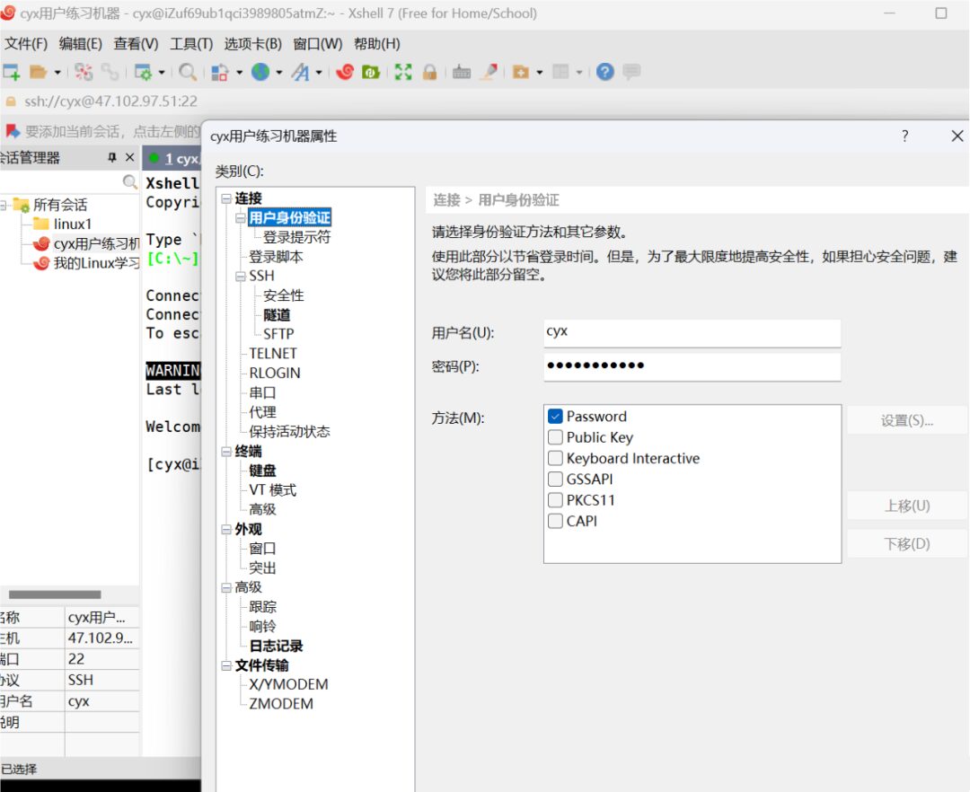Open the 选项卡(B) menu
The height and width of the screenshot is (792, 970).
coord(253,44)
